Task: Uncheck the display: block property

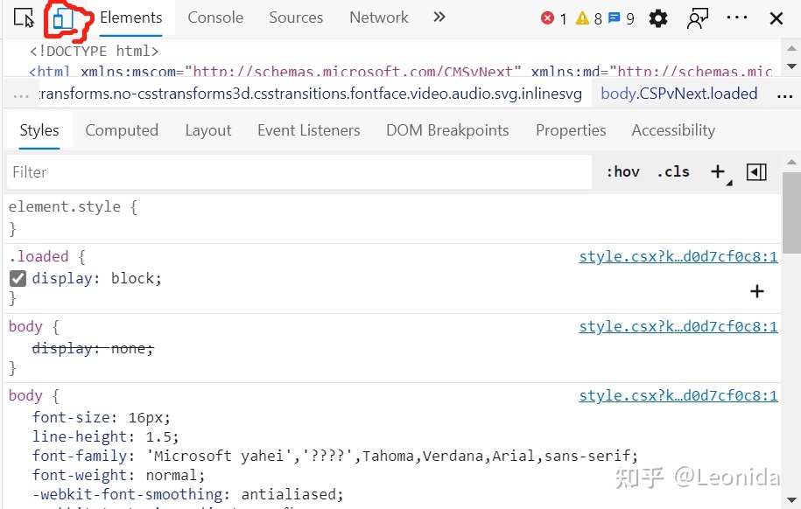Action: tap(18, 279)
